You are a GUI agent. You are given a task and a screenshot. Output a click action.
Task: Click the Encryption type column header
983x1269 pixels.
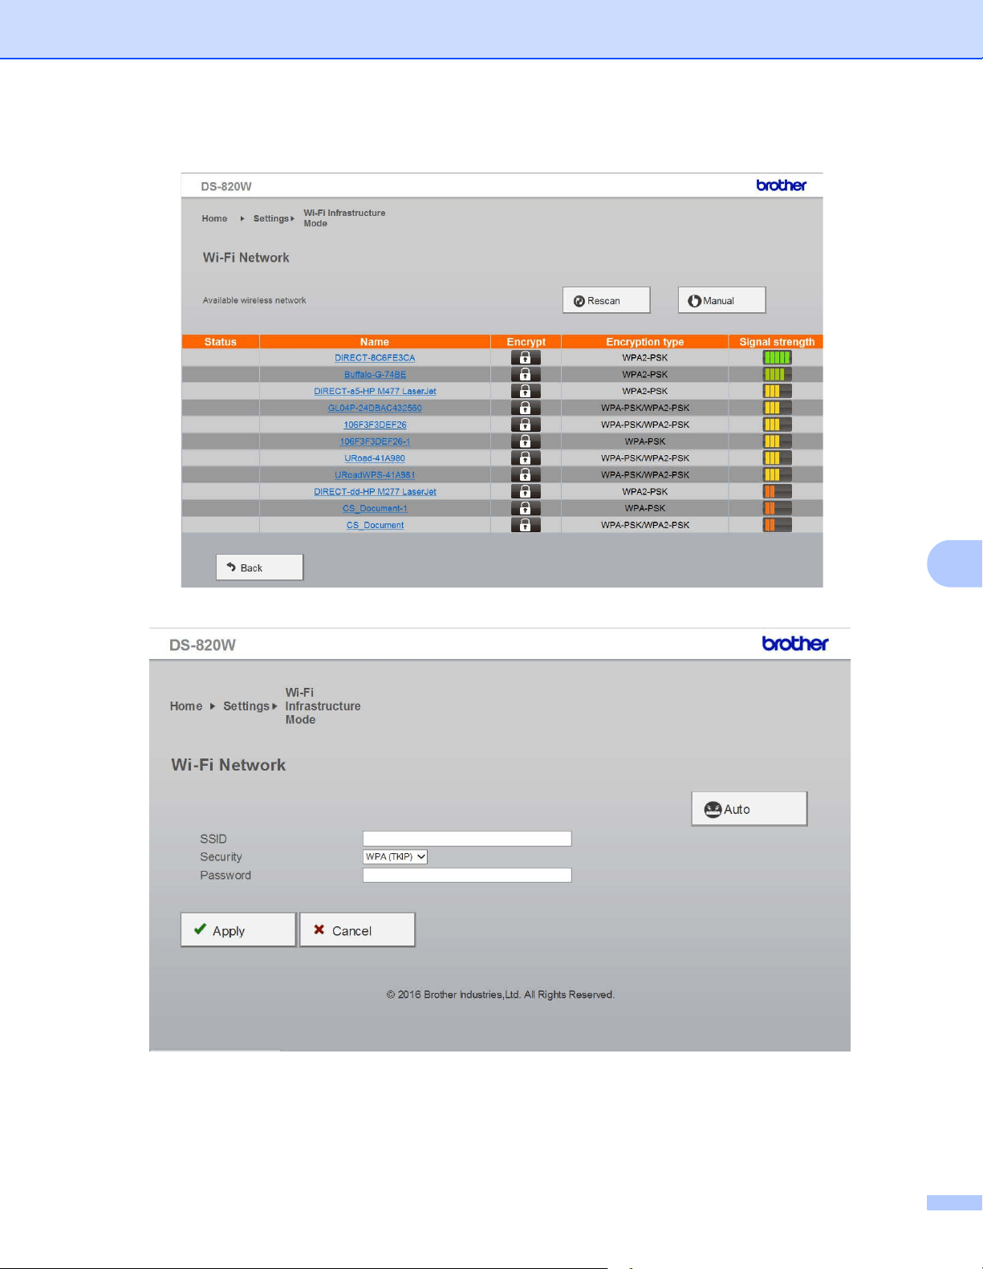tap(645, 342)
